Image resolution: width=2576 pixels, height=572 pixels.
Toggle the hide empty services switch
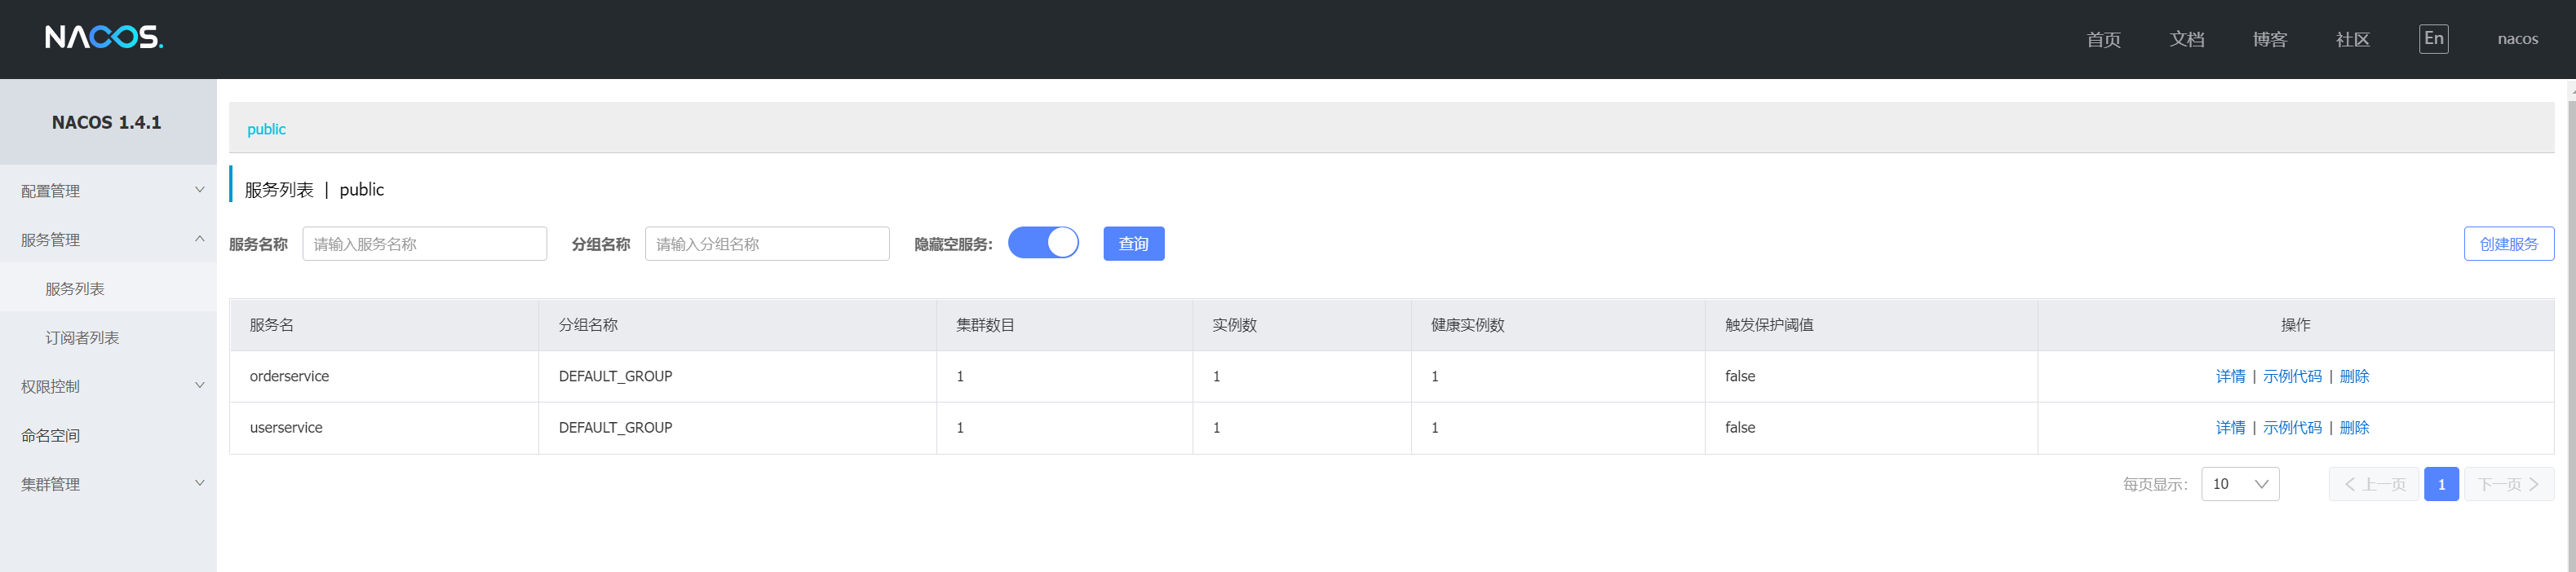click(x=1043, y=244)
